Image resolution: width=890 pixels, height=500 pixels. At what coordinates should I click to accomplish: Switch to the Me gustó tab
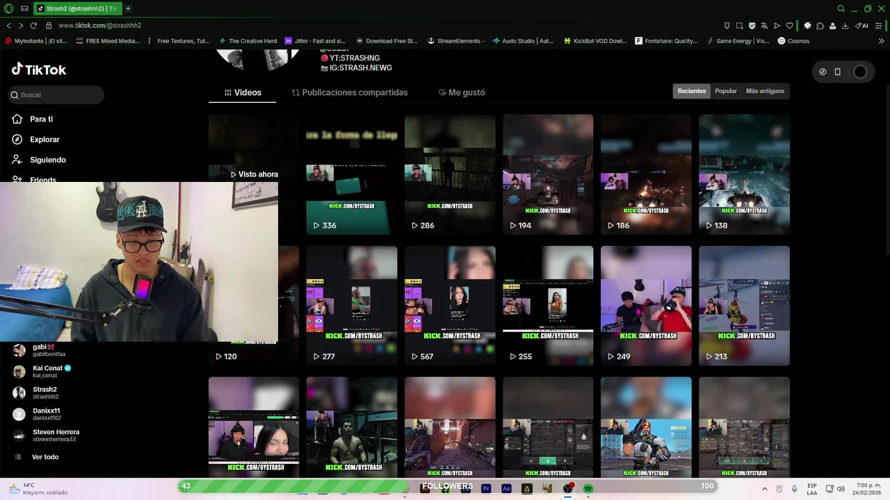(x=462, y=92)
